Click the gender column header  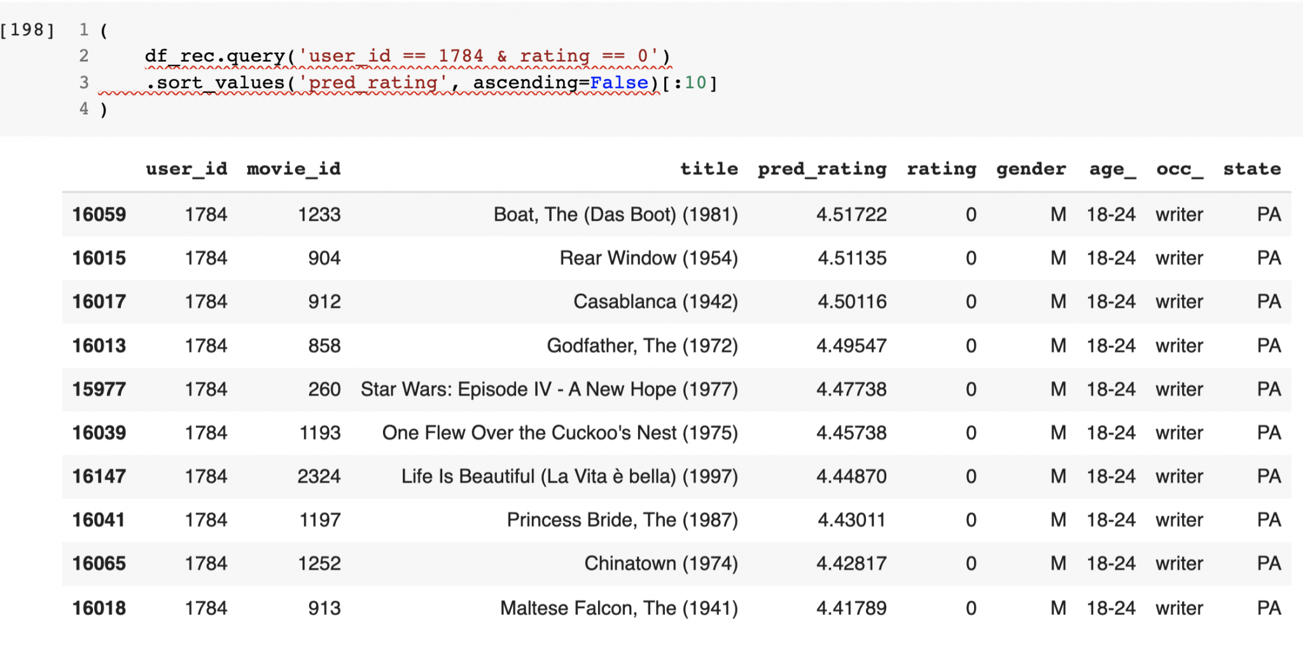(1031, 169)
